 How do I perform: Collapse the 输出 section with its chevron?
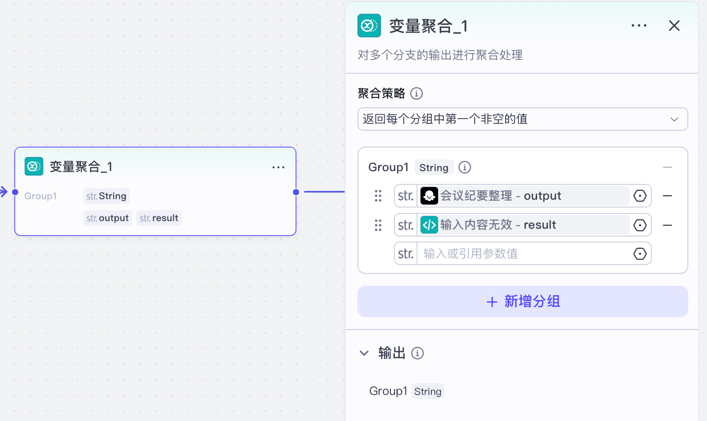pyautogui.click(x=364, y=353)
